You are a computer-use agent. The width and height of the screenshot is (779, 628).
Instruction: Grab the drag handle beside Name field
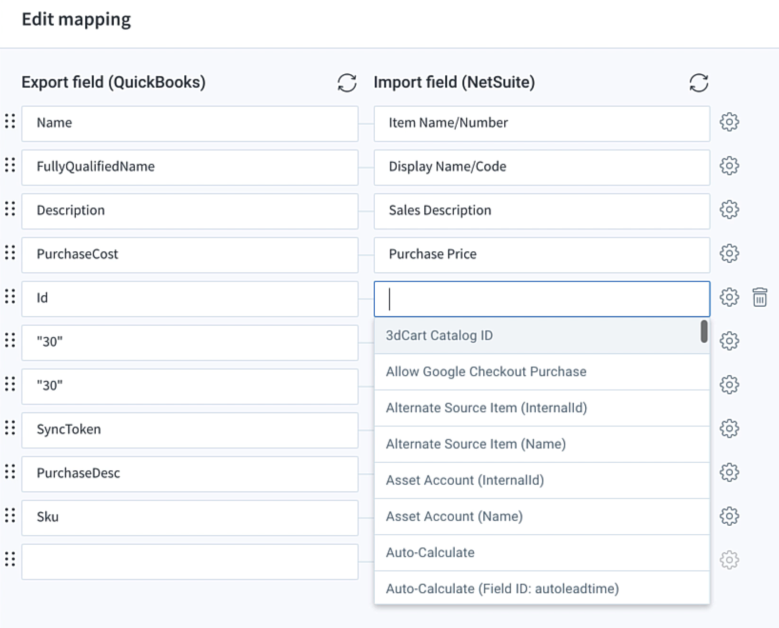[10, 121]
